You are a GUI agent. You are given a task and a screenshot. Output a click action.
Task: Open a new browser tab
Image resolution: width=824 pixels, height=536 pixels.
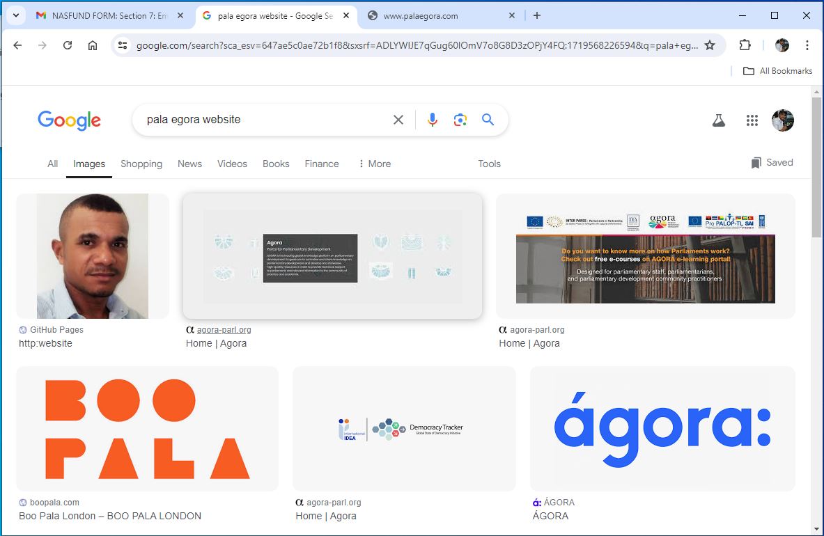pyautogui.click(x=536, y=16)
